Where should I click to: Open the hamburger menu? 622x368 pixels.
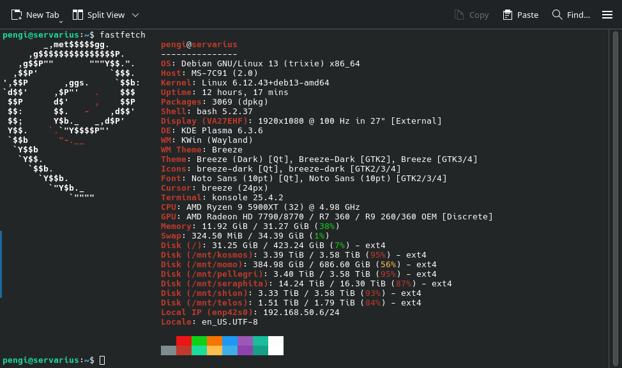click(x=607, y=15)
